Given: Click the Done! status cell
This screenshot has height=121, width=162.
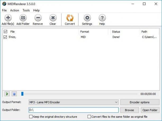Looking at the screenshot, I should [116, 37].
